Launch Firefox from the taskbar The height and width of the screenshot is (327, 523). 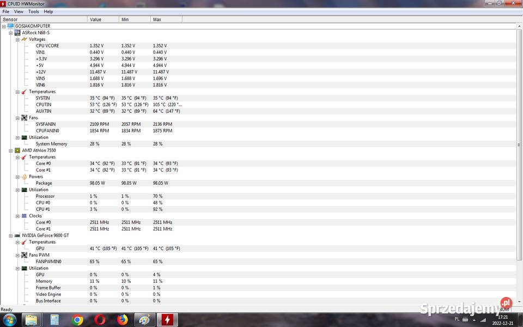click(x=123, y=320)
